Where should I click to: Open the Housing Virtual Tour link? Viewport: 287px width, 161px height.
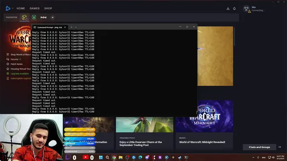pyautogui.click(x=21, y=69)
